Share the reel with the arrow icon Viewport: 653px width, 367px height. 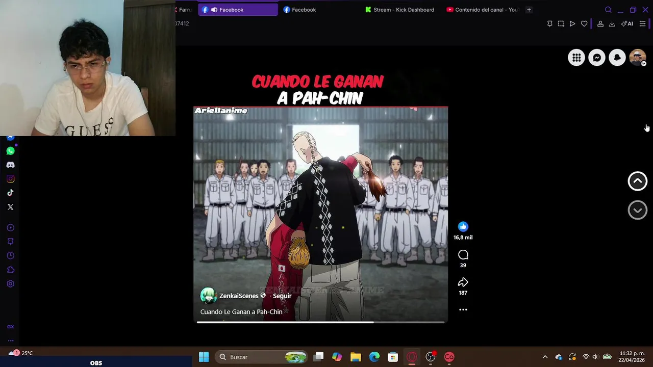pos(463,282)
